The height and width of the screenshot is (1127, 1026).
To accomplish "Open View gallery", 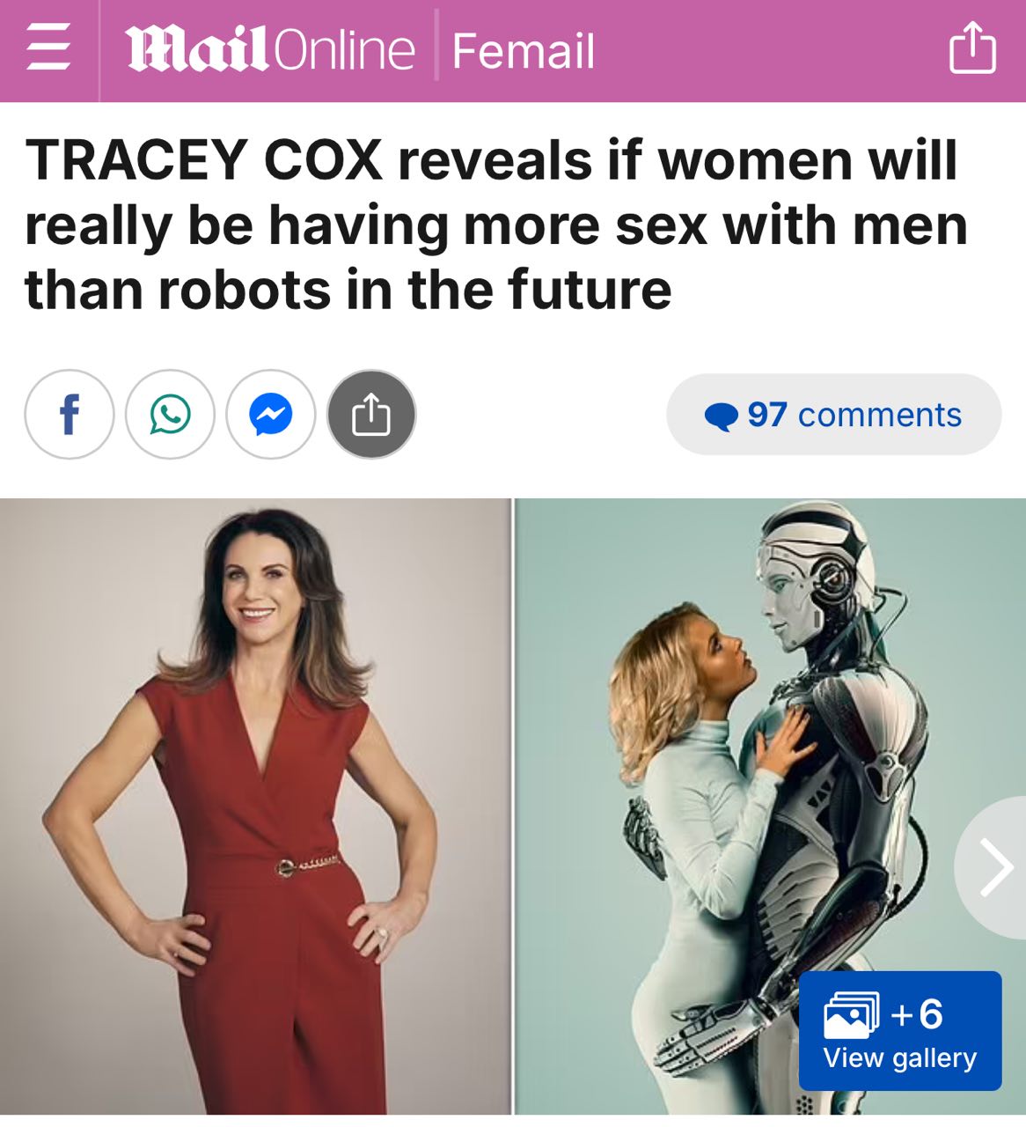I will tap(900, 1057).
